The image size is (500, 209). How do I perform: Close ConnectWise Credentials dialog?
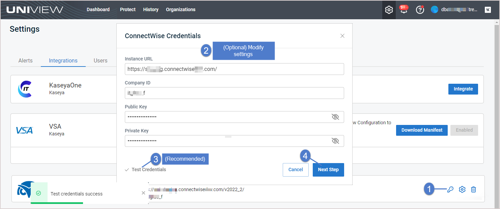point(342,36)
